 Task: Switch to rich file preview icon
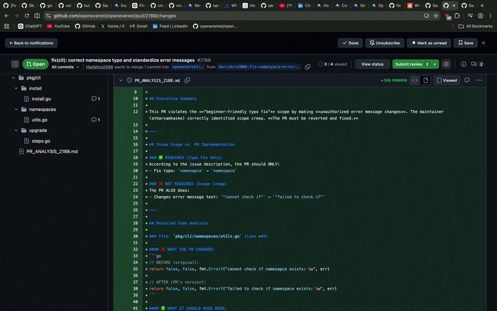point(425,80)
